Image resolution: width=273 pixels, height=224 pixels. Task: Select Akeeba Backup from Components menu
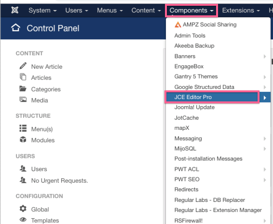194,46
